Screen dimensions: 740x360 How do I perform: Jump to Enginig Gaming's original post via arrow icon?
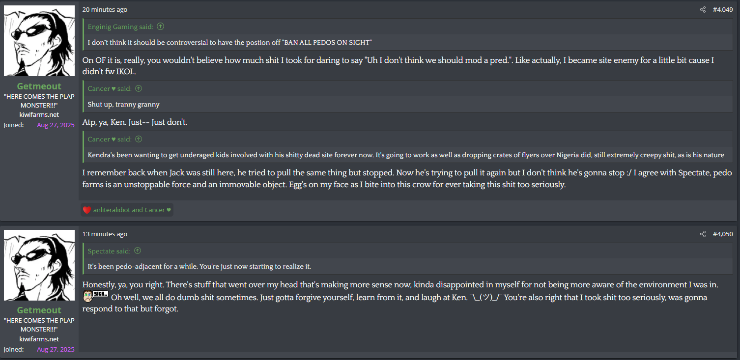[160, 27]
